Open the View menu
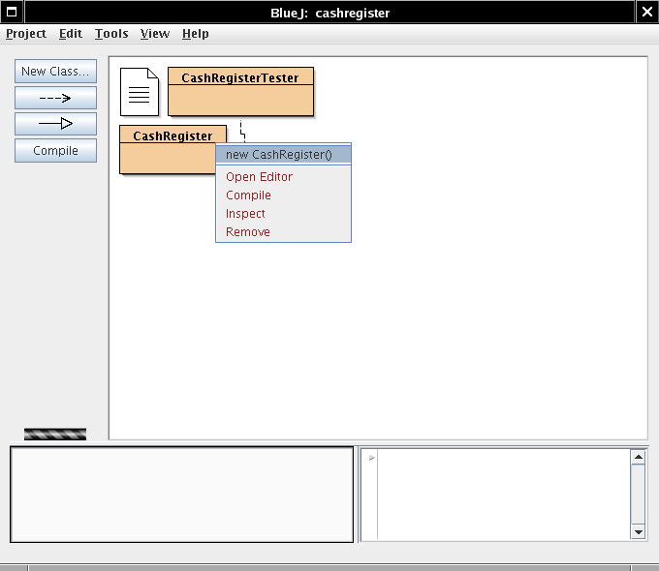The image size is (659, 571). [155, 34]
